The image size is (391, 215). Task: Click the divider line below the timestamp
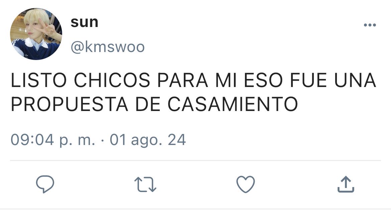point(195,161)
